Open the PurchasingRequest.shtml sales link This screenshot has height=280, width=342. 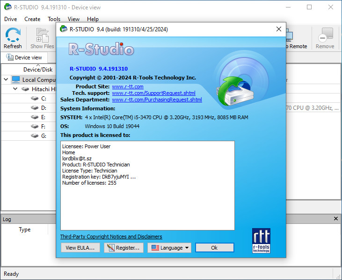pyautogui.click(x=157, y=100)
